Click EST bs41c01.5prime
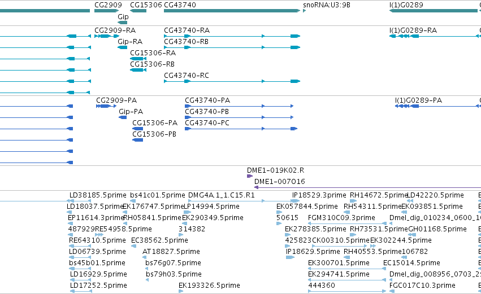481x294 pixels. point(157,195)
